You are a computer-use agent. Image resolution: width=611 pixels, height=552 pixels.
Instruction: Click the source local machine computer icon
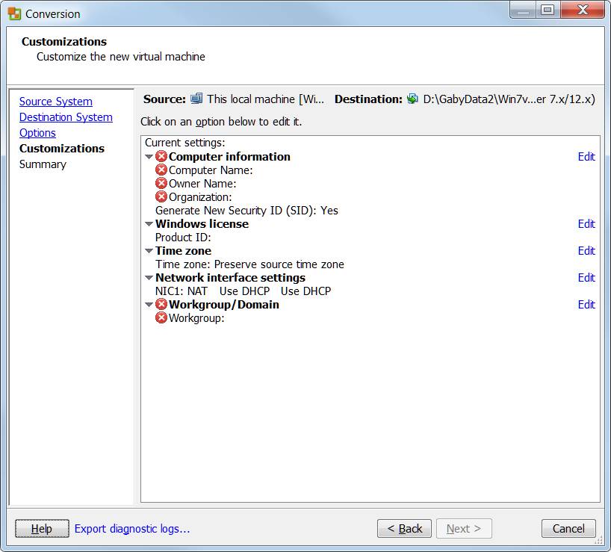196,99
